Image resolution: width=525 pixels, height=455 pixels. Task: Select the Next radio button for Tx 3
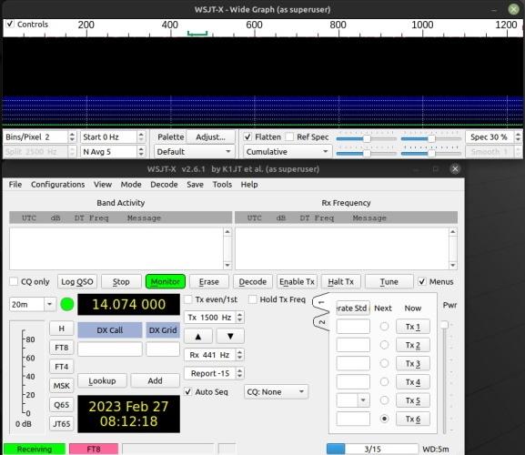(x=384, y=363)
